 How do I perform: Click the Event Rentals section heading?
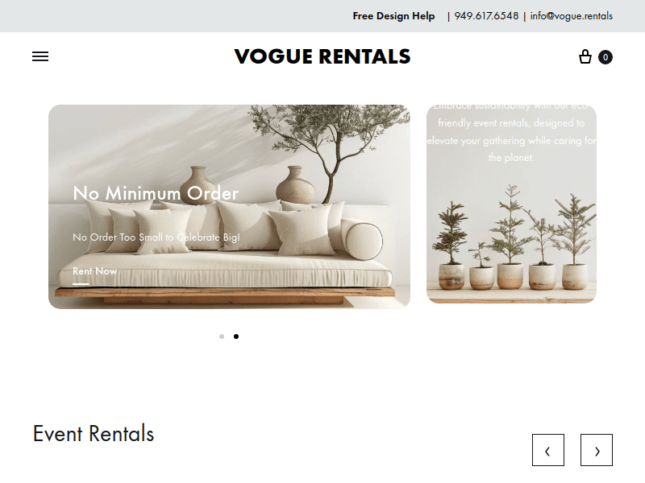[x=94, y=434]
